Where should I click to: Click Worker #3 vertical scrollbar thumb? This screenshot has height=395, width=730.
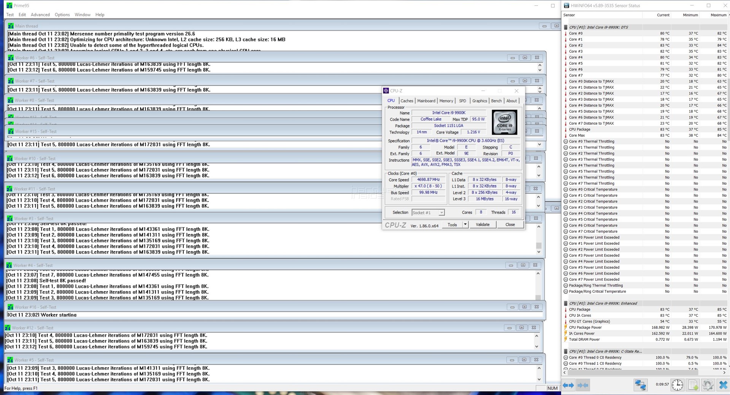539,246
